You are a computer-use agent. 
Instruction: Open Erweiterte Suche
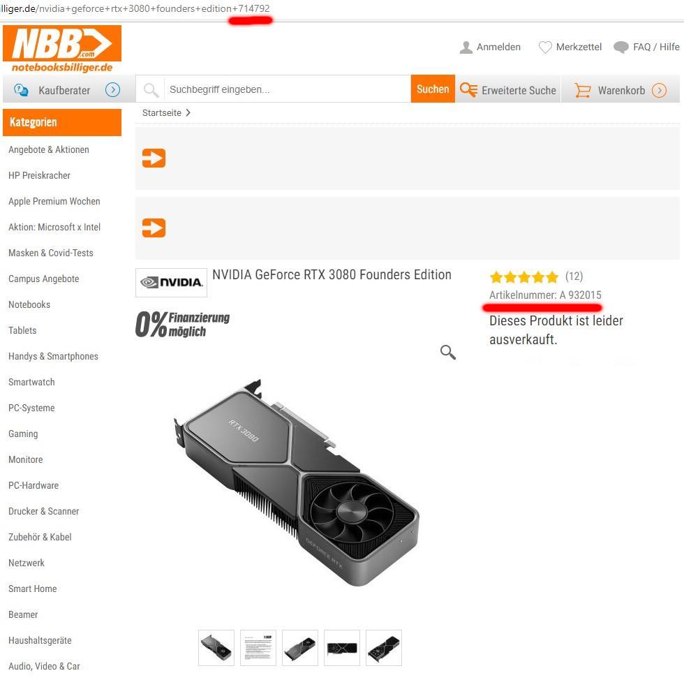coord(508,90)
